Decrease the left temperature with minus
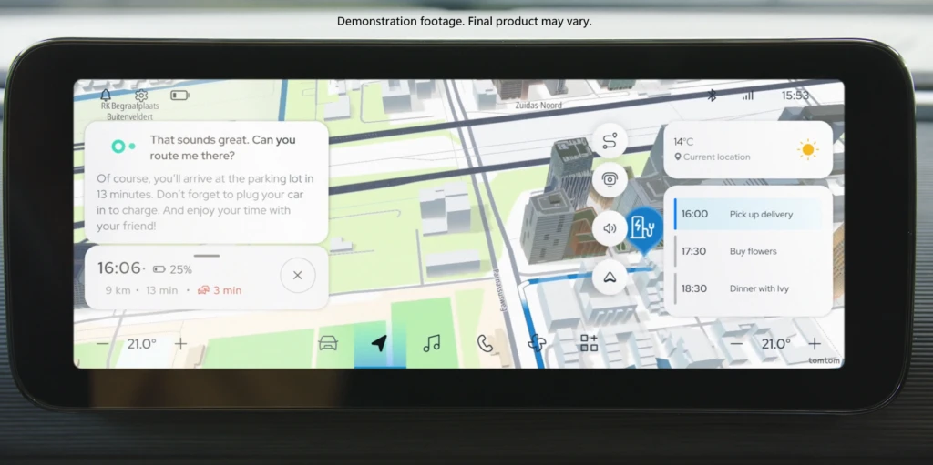The width and height of the screenshot is (933, 465). [102, 344]
